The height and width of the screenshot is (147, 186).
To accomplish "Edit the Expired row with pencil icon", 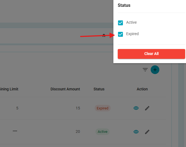I will pyautogui.click(x=147, y=108).
